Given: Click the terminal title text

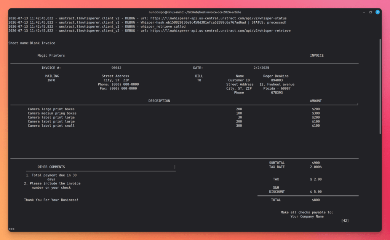Looking at the screenshot, I should pyautogui.click(x=195, y=12).
